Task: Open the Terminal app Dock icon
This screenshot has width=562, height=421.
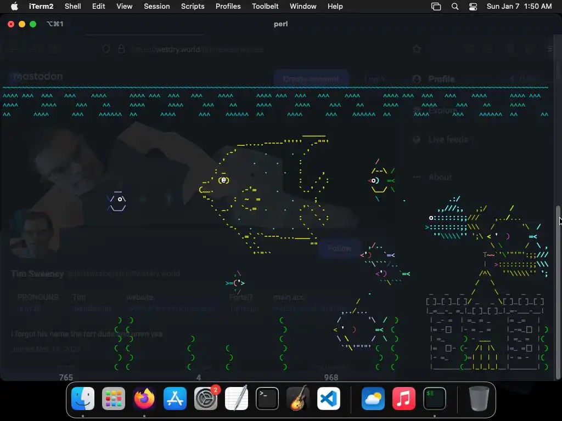Action: (x=267, y=399)
